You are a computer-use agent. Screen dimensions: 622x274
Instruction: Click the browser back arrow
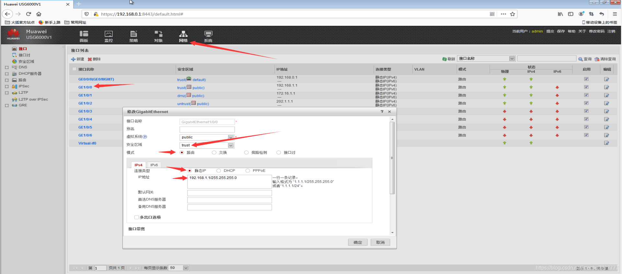[x=7, y=14]
